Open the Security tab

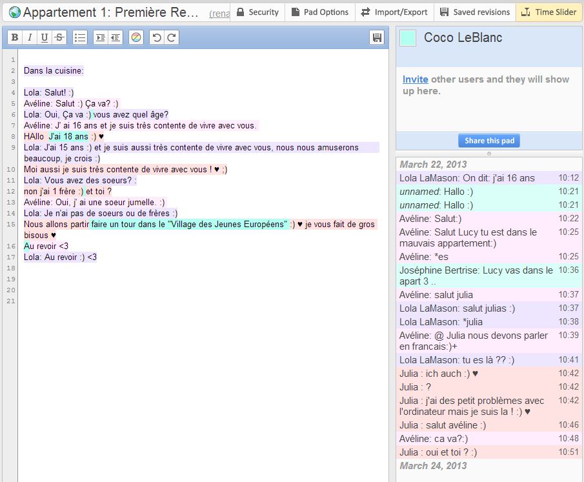(x=257, y=12)
